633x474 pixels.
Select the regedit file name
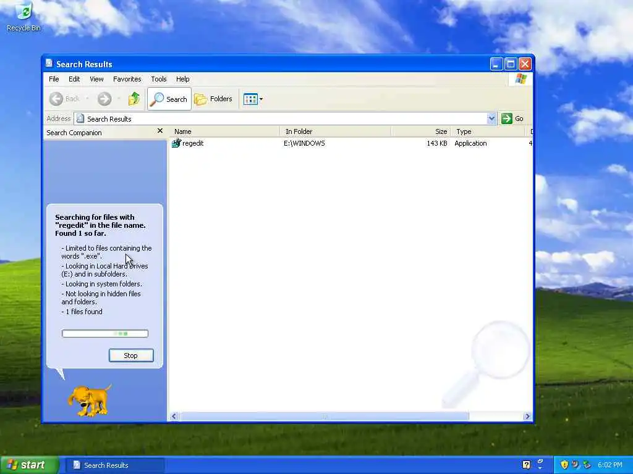193,143
